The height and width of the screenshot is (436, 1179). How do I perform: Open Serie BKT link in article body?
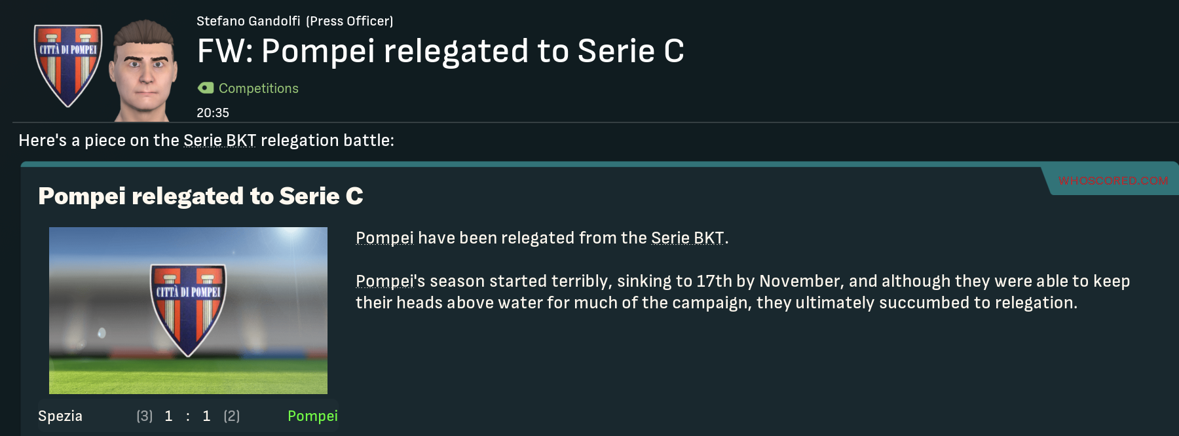687,238
